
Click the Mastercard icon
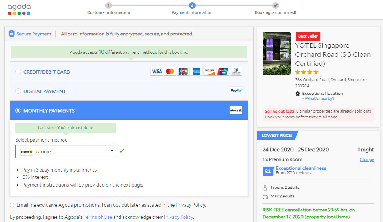pyautogui.click(x=170, y=71)
